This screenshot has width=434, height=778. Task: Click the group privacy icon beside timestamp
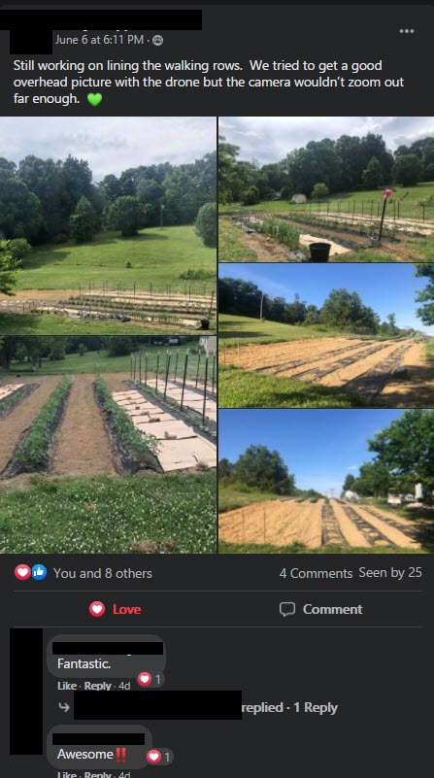(157, 40)
